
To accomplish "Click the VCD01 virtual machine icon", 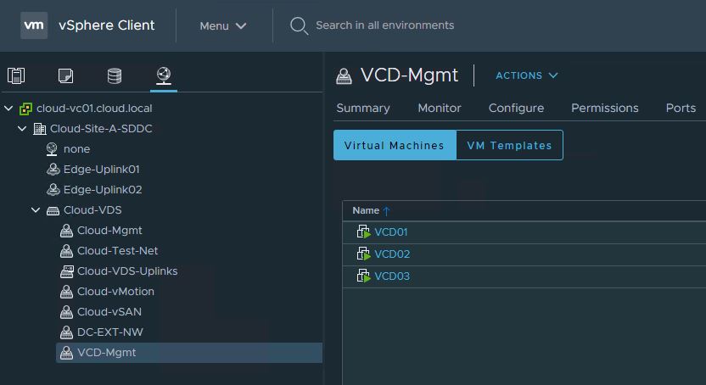I will [x=363, y=232].
